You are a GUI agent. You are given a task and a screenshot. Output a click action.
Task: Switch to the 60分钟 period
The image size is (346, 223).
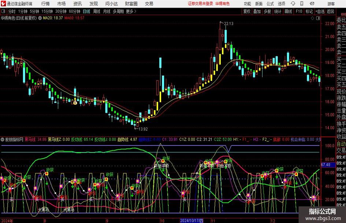click(x=74, y=11)
